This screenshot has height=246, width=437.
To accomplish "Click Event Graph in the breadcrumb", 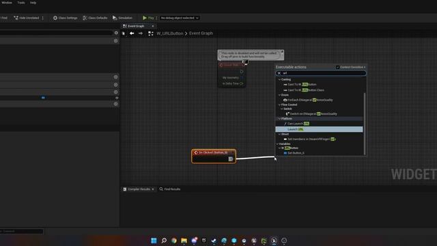I will pos(201,33).
